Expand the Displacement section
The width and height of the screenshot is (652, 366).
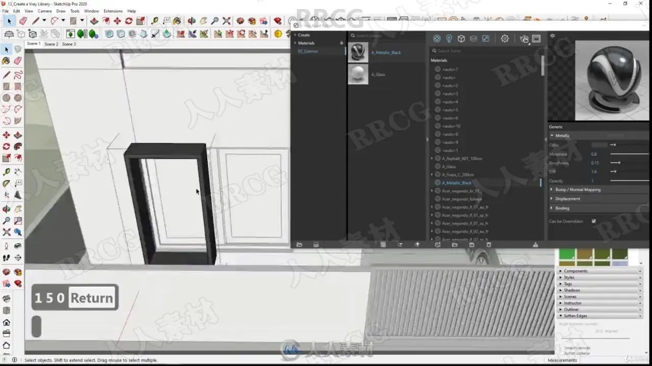click(x=552, y=199)
